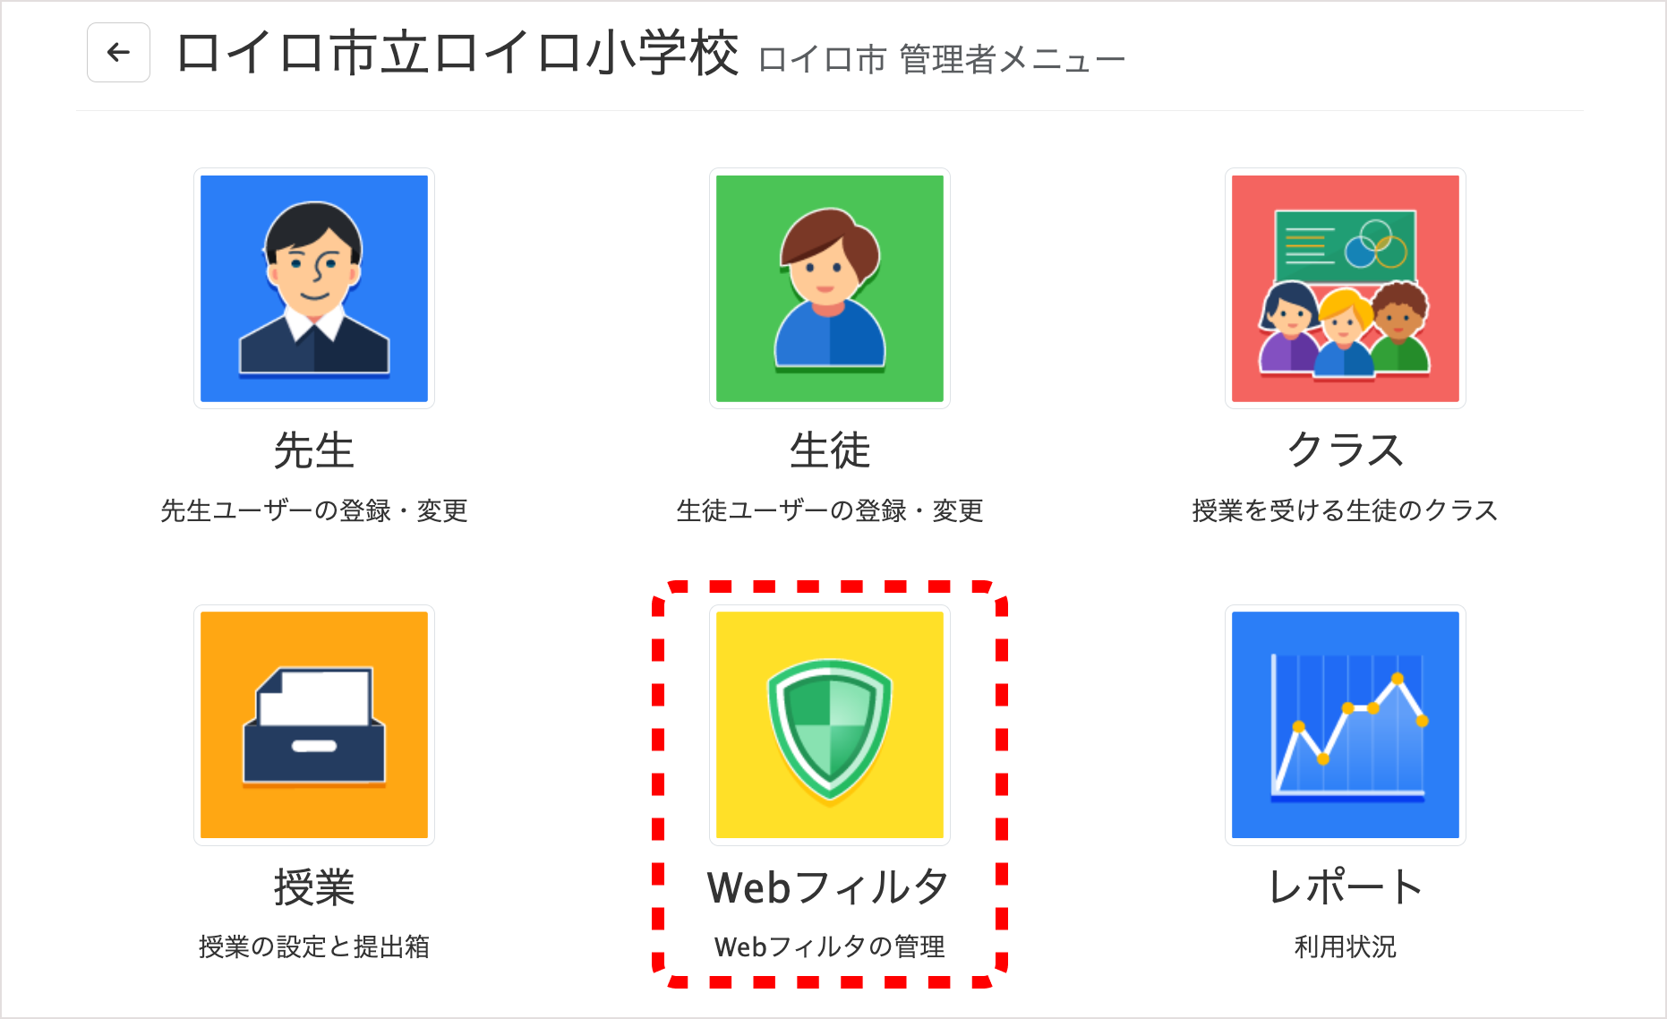Open the 授業 file drawer icon
The width and height of the screenshot is (1667, 1019).
coord(314,725)
